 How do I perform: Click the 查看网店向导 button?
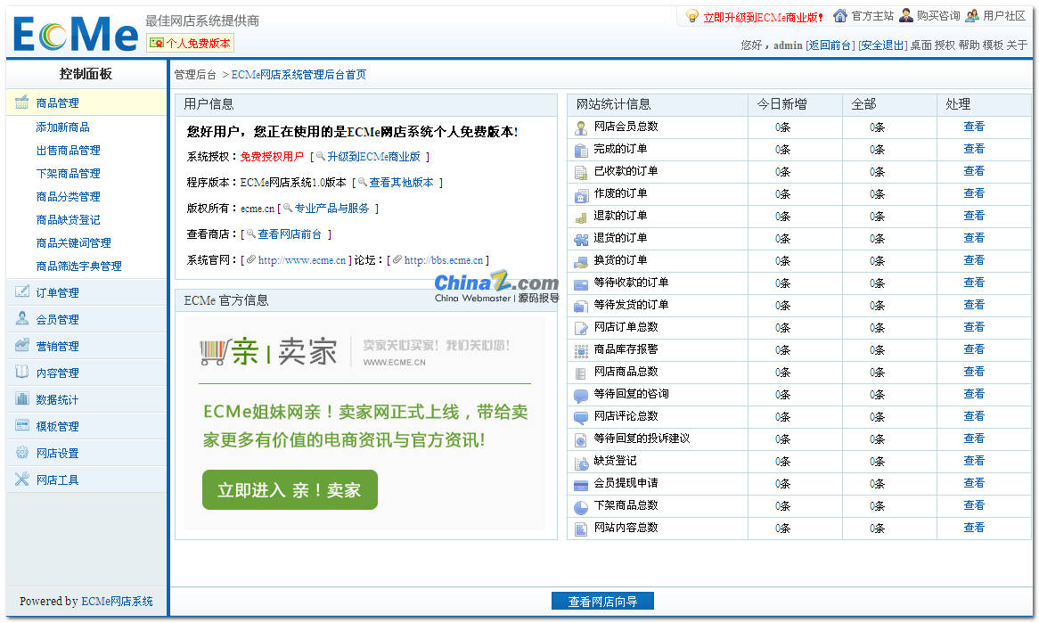(x=602, y=601)
